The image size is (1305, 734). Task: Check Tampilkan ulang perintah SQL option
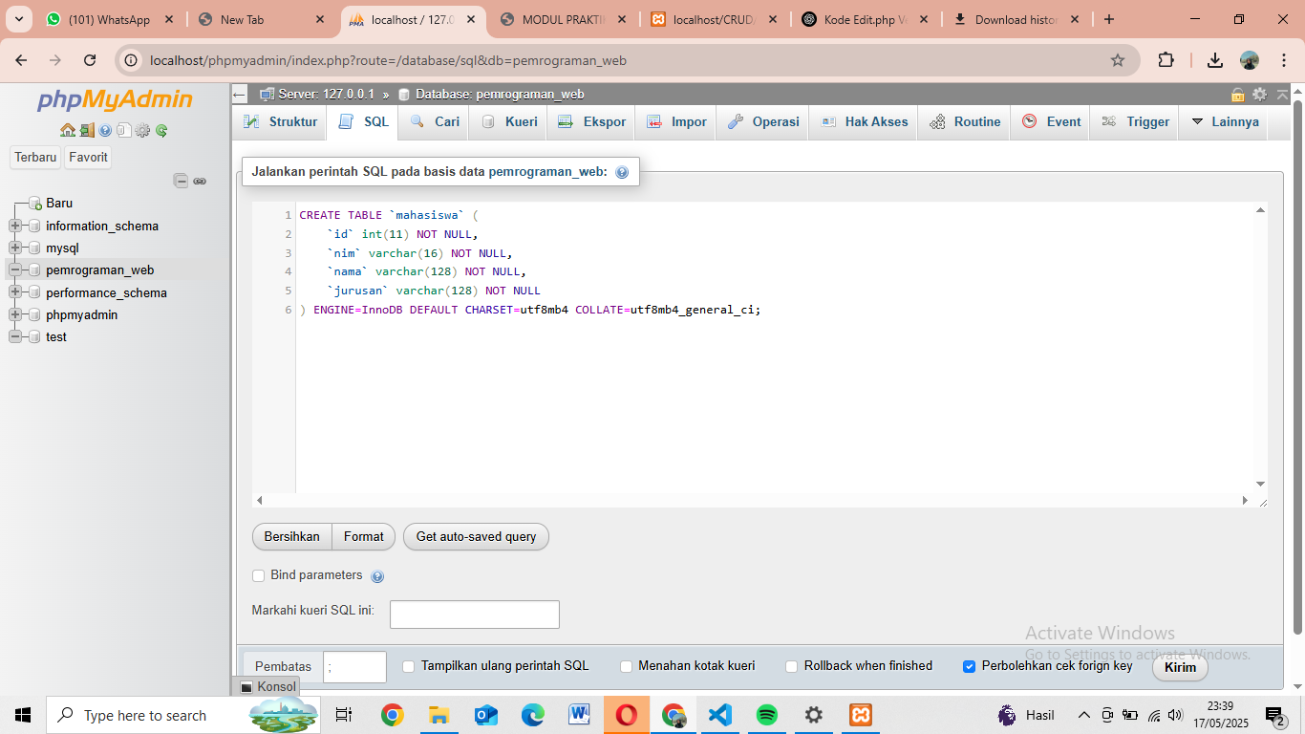click(409, 666)
